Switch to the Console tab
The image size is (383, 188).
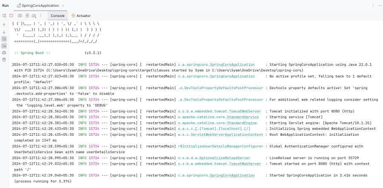pyautogui.click(x=57, y=16)
